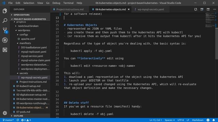The width and height of the screenshot is (218, 122).
Task: Open the Debug menu
Action: [56, 3]
